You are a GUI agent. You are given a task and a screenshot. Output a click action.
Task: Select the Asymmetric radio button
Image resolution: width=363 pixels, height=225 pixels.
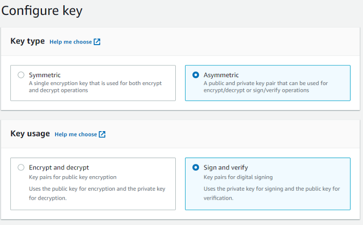[196, 75]
